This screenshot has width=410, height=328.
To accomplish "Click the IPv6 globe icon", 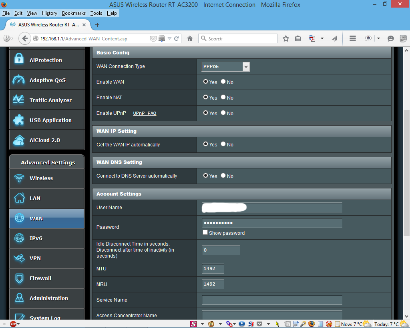I will click(x=19, y=238).
